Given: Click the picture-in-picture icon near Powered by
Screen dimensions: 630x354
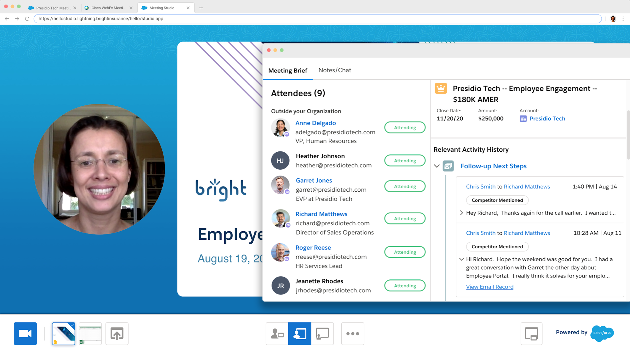Looking at the screenshot, I should (532, 334).
